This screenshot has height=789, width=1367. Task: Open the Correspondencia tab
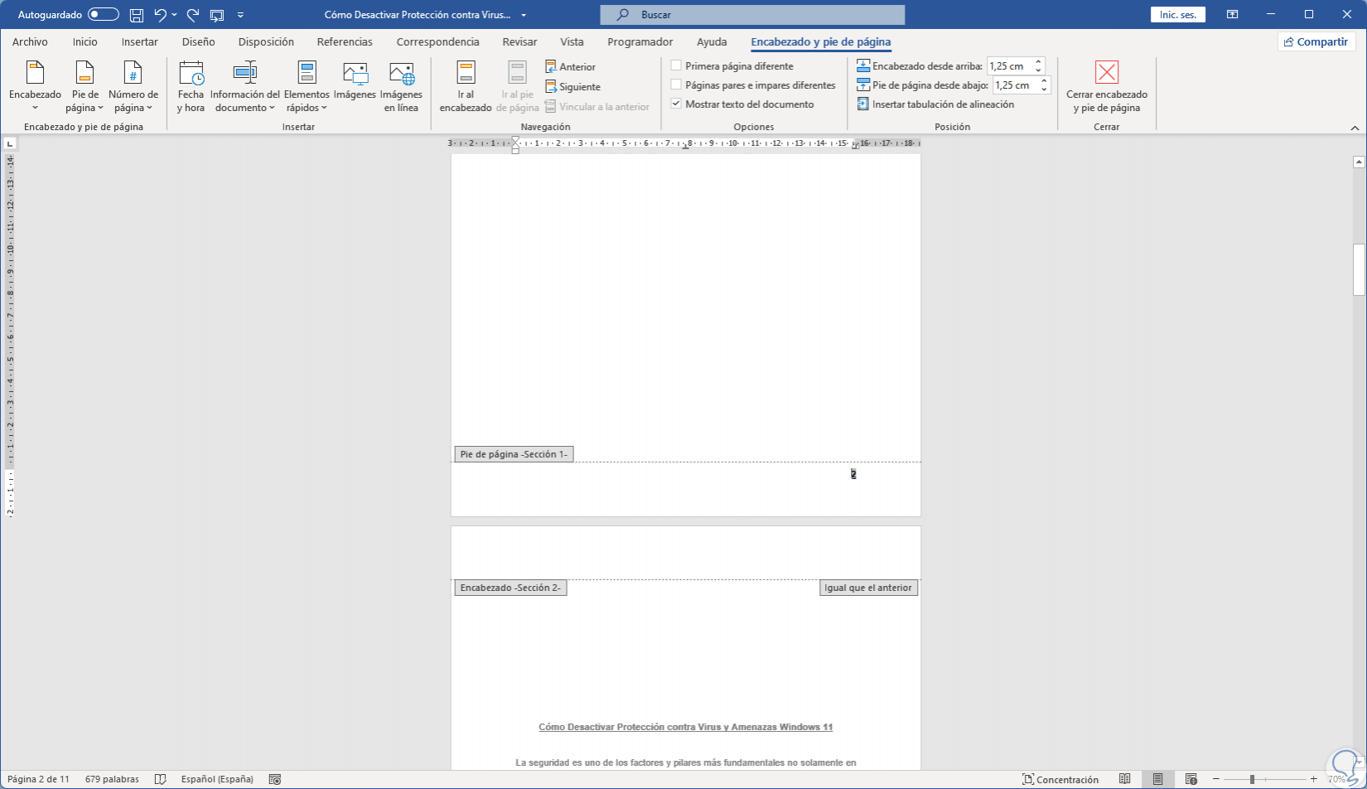click(437, 41)
